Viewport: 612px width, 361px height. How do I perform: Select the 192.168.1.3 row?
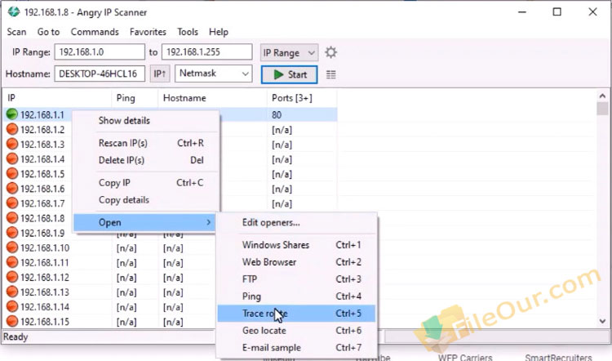point(42,145)
